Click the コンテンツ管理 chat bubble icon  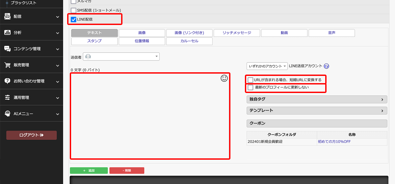[x=7, y=49]
